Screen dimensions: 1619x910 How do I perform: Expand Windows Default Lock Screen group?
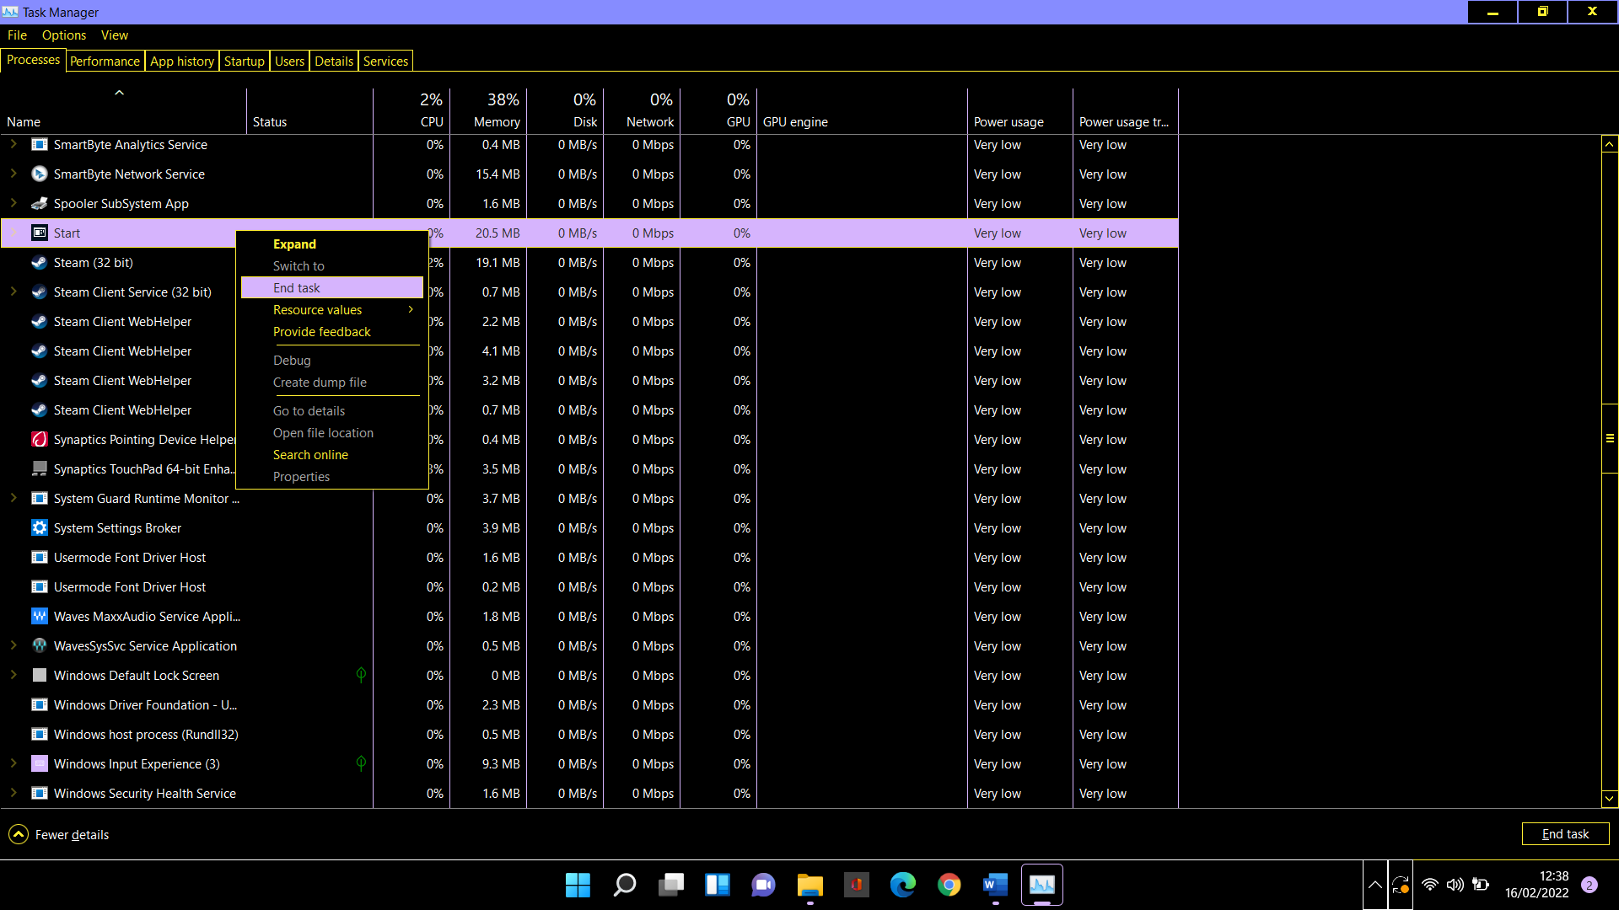pos(13,675)
